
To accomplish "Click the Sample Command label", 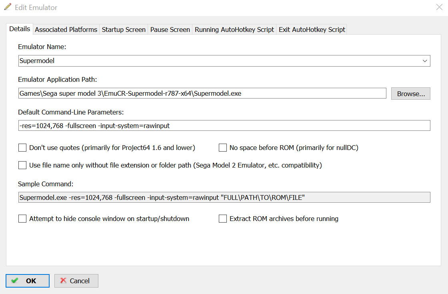I will pos(46,184).
